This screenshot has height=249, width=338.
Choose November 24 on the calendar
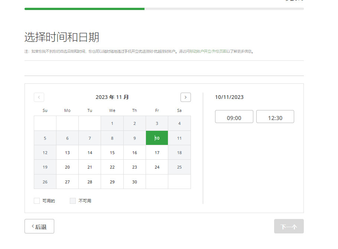coord(157,167)
